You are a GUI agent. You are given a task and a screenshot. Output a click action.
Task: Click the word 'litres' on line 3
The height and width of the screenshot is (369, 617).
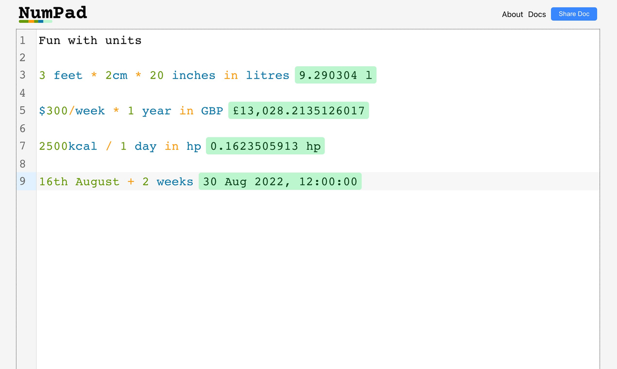[267, 75]
